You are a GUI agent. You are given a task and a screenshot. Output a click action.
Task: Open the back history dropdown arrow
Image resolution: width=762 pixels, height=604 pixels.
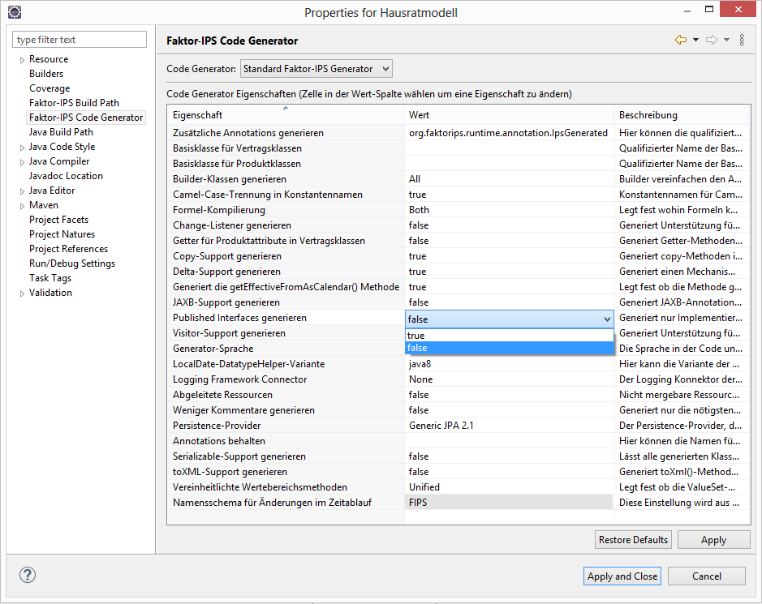[x=696, y=40]
